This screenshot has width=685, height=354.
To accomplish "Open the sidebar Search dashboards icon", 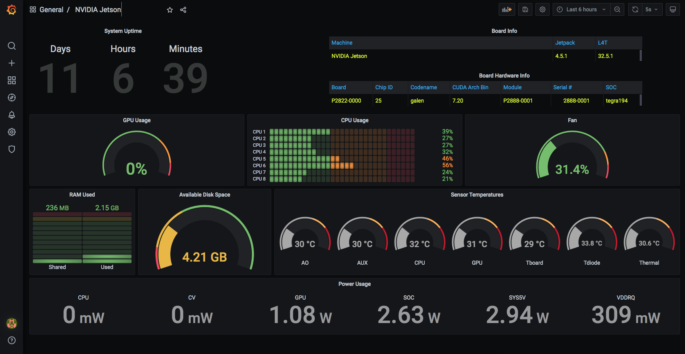I will point(12,46).
